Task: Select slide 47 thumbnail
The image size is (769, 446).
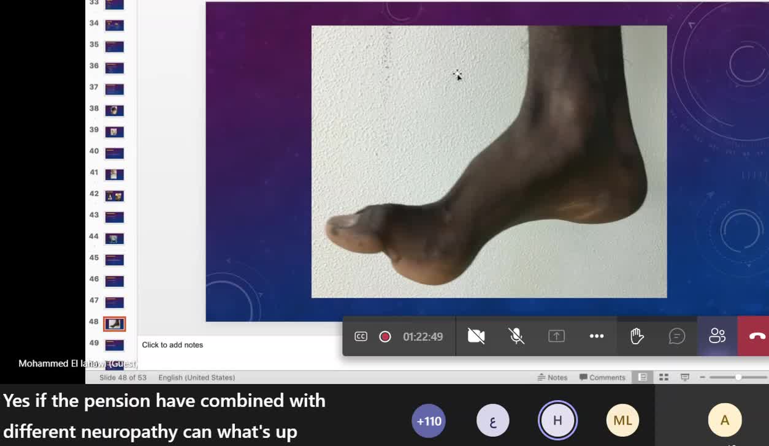Action: (115, 303)
